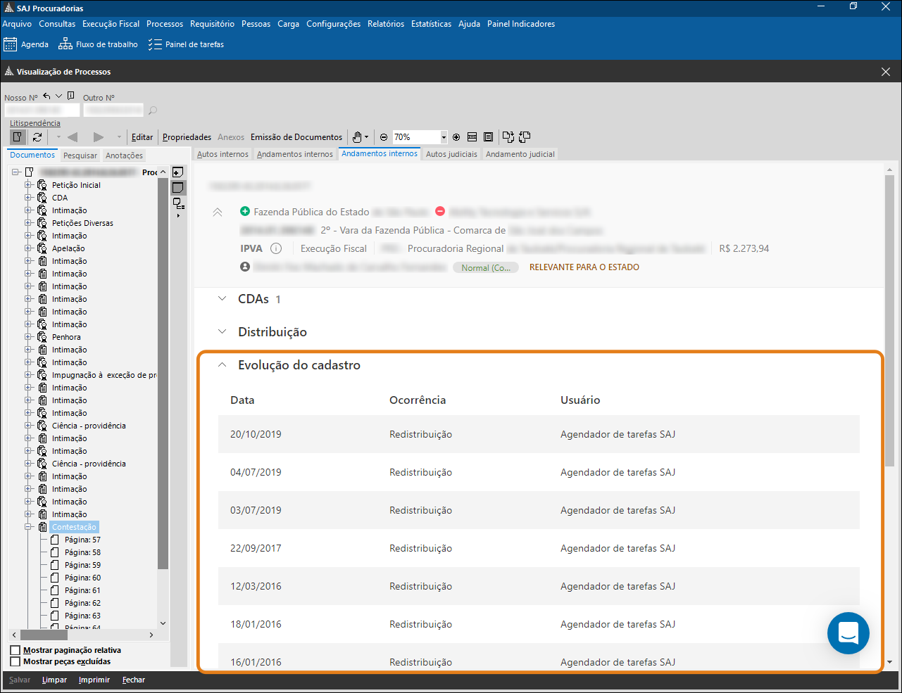The height and width of the screenshot is (693, 902).
Task: Click the Outro Nº input field
Action: pos(113,110)
